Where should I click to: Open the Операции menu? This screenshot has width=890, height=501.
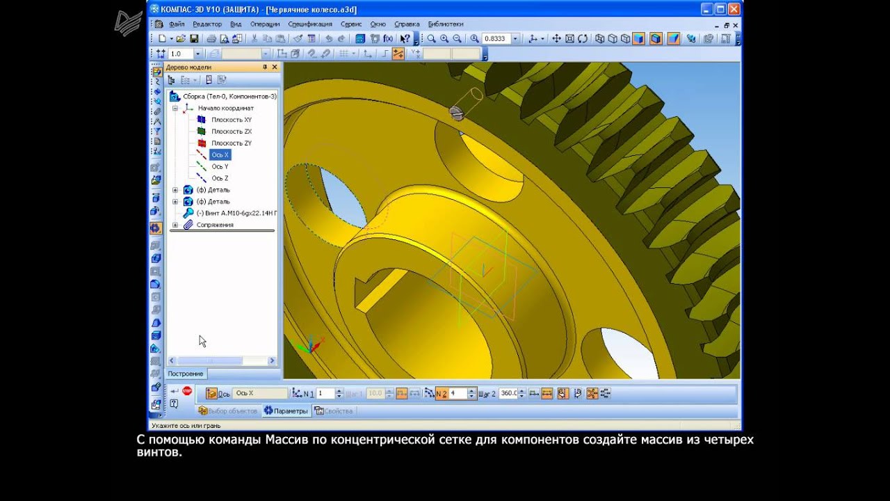[265, 24]
